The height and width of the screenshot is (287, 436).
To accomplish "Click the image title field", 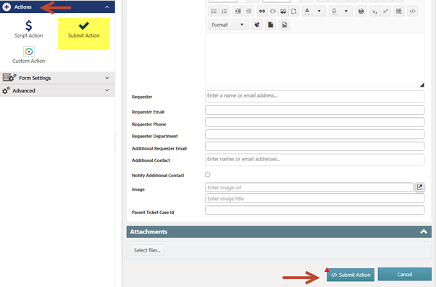I will tap(314, 199).
